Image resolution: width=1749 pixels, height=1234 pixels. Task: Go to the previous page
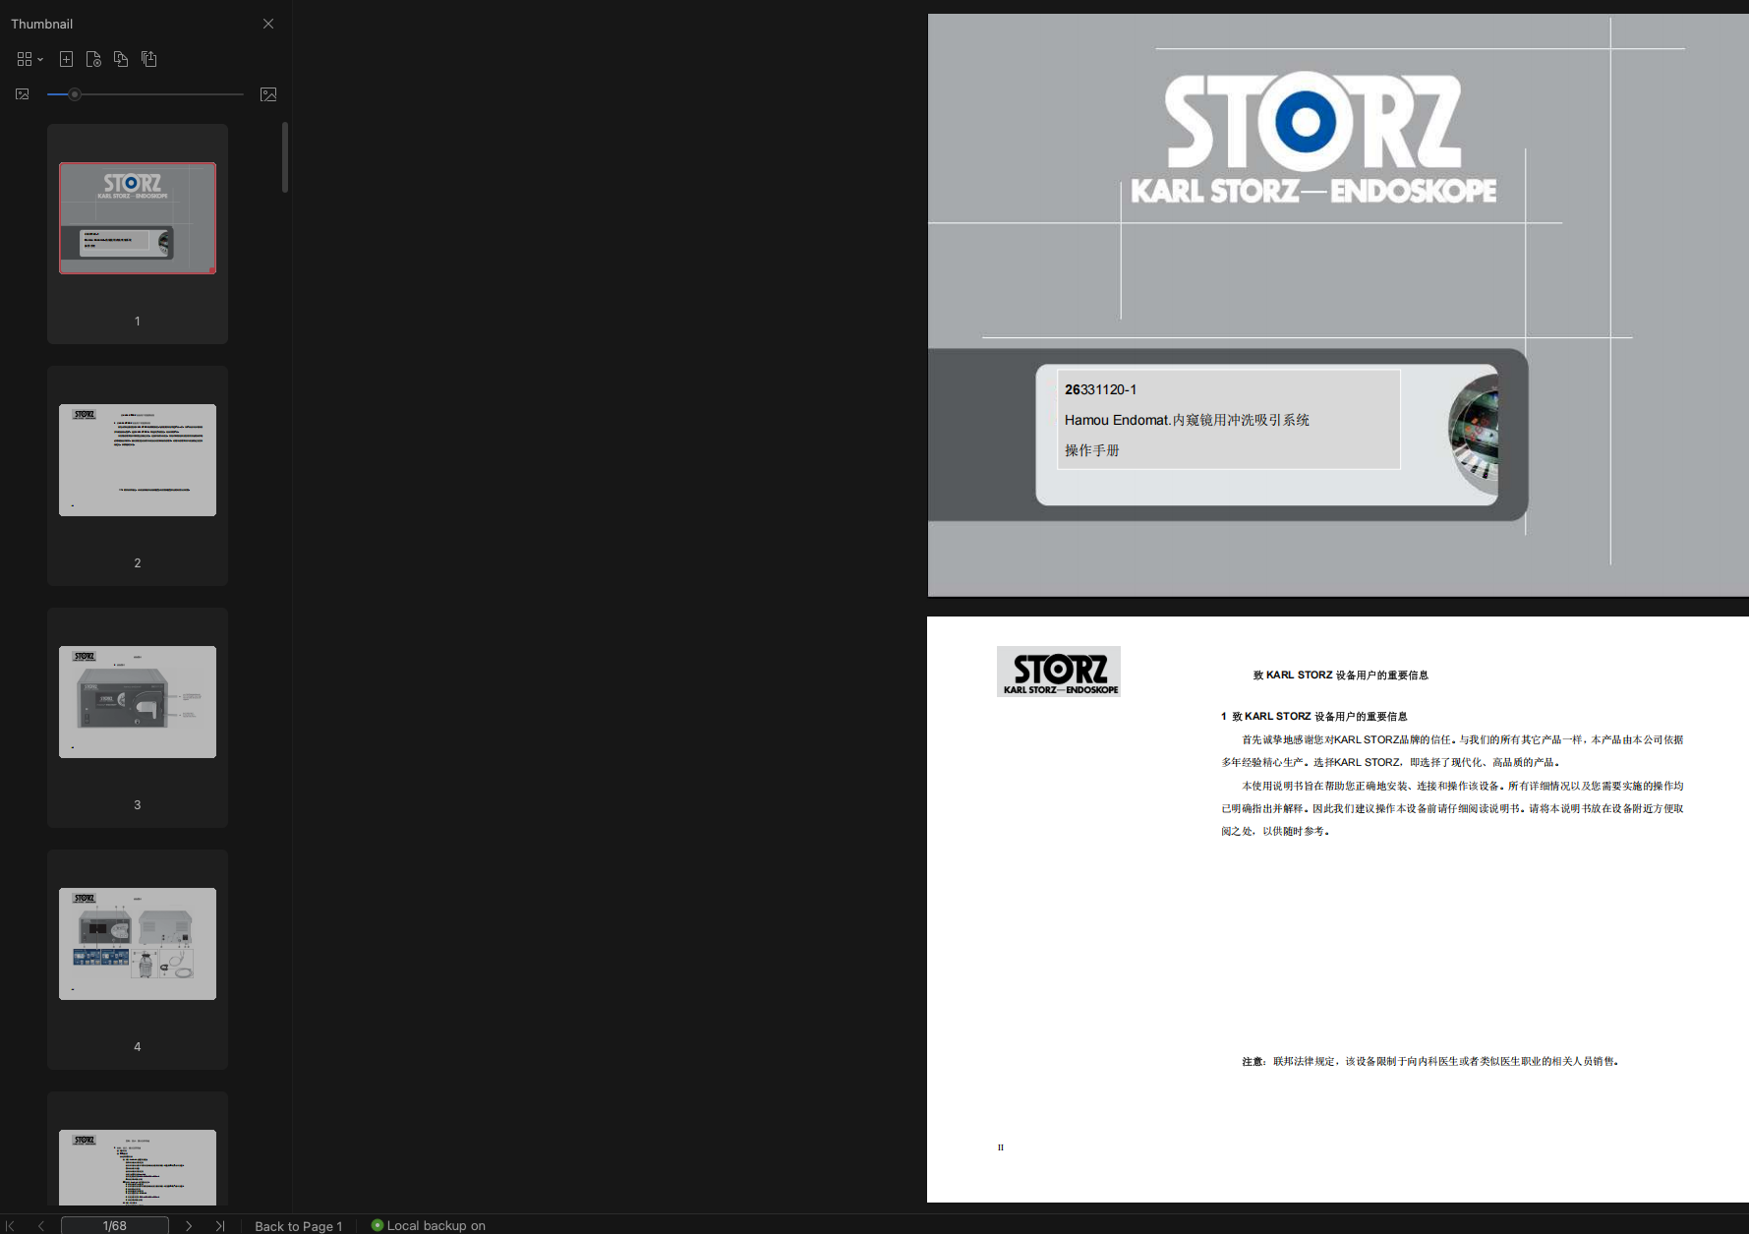(41, 1226)
